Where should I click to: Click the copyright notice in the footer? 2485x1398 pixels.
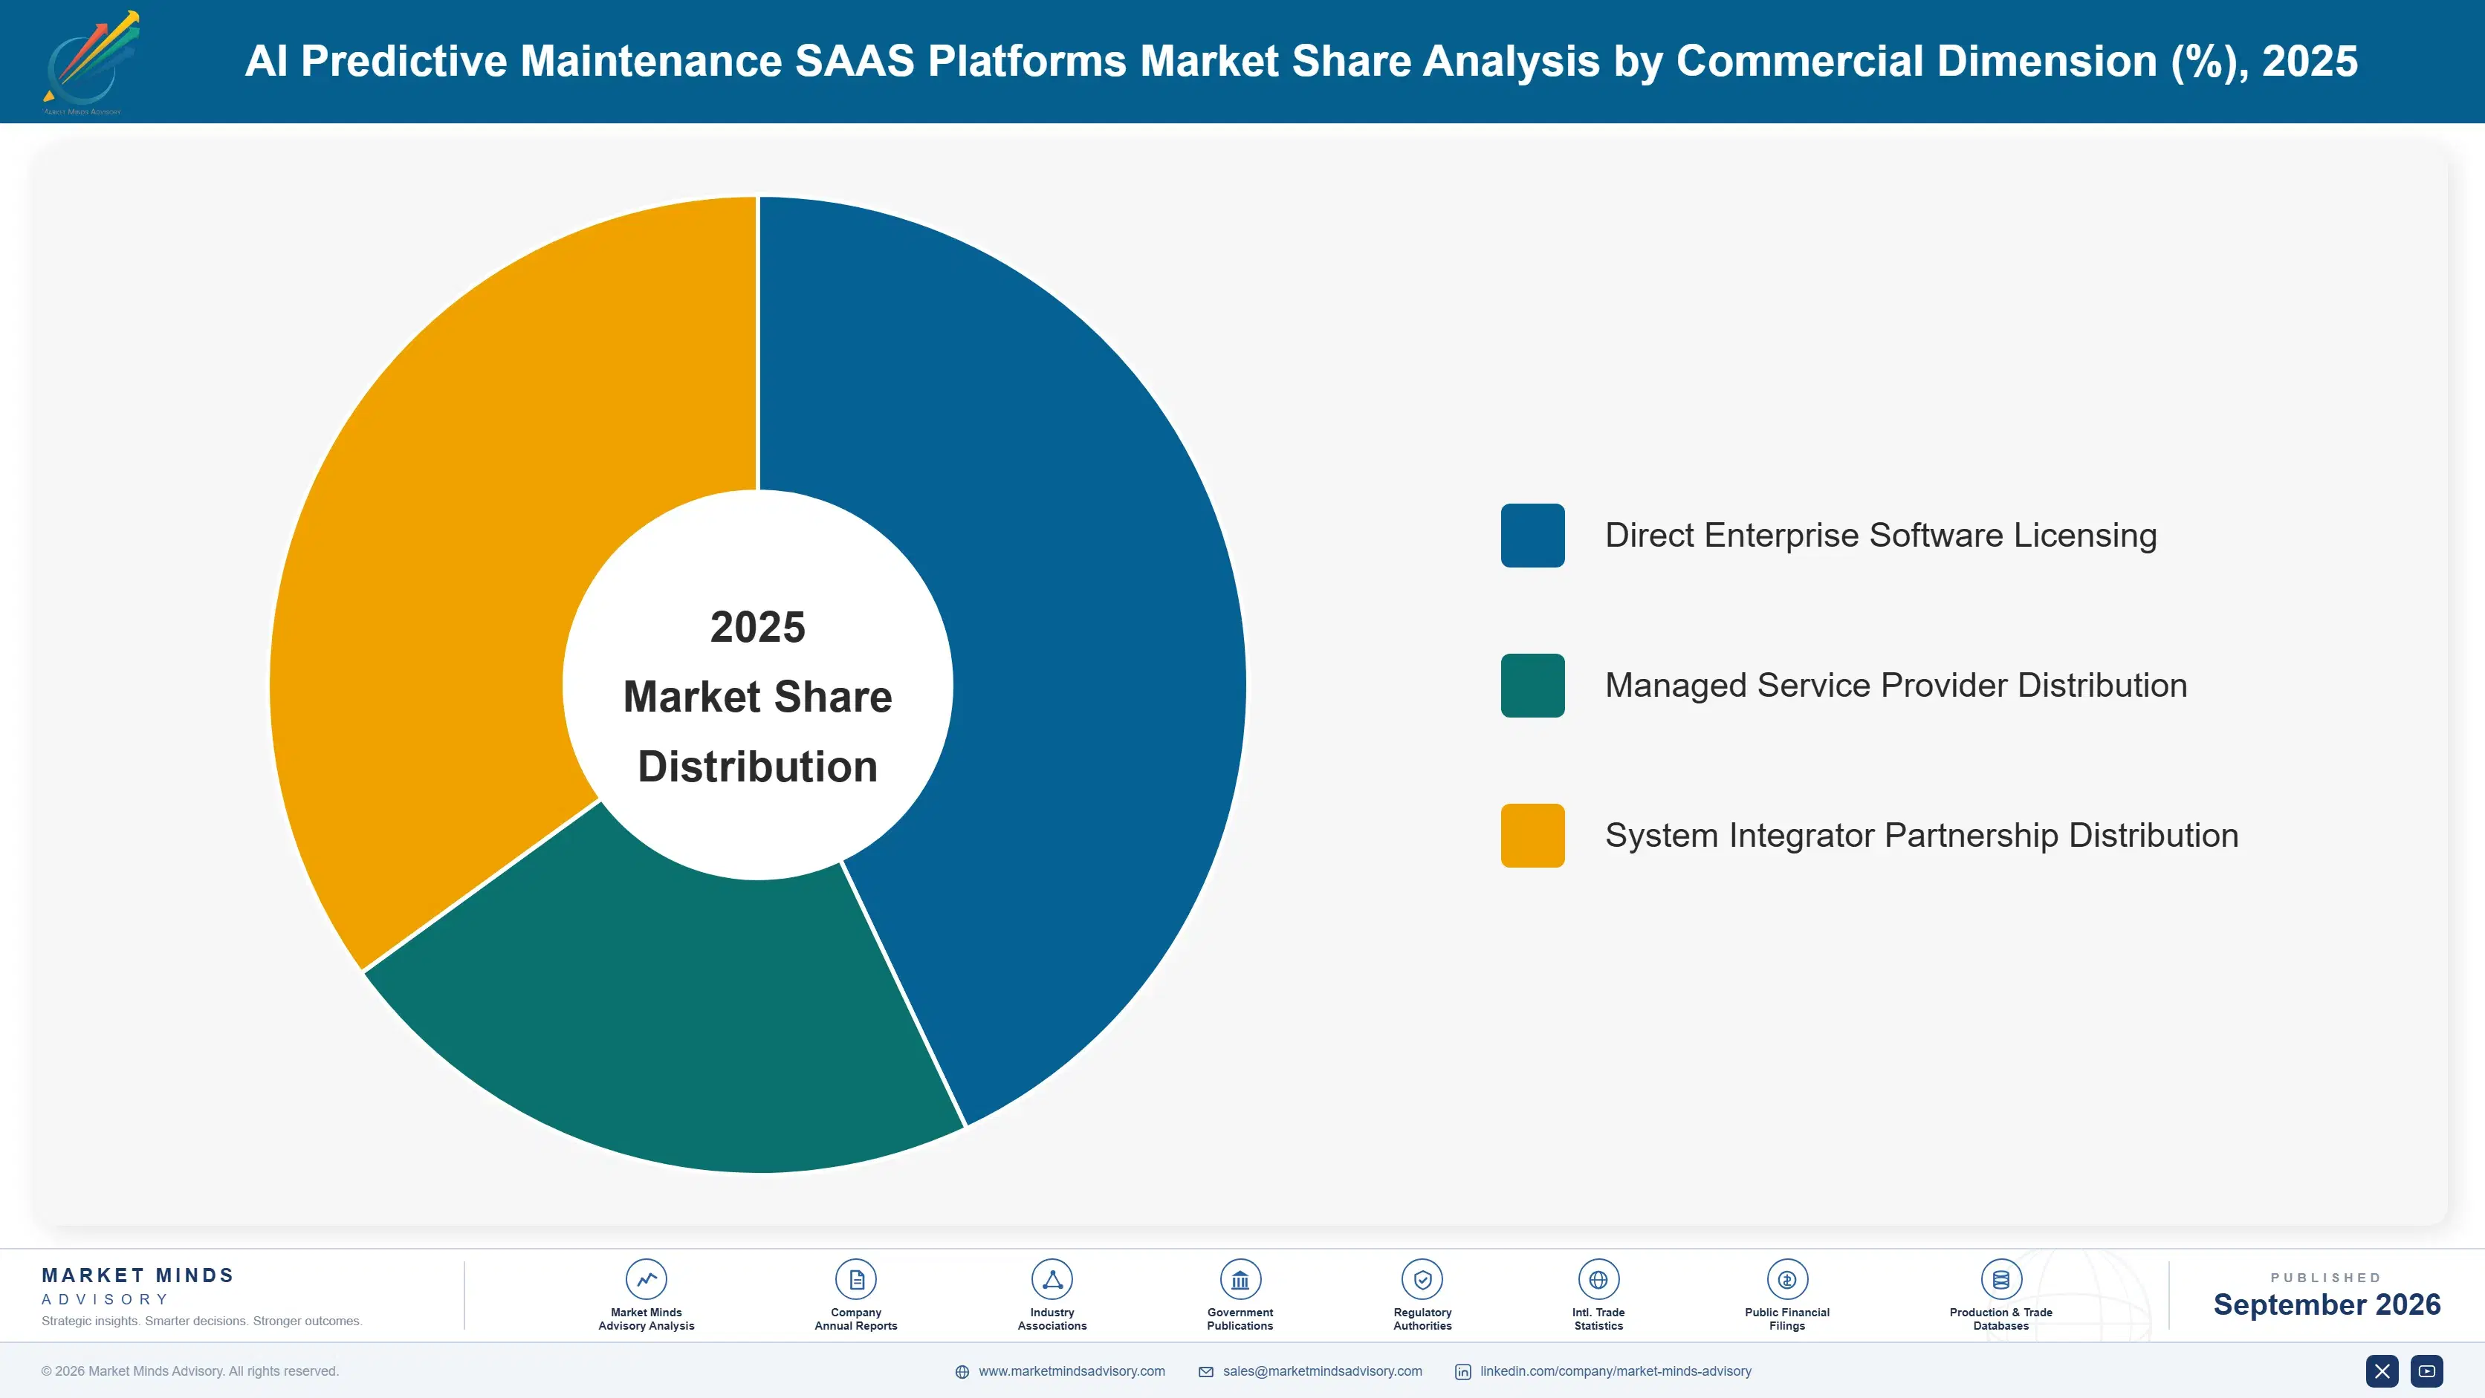click(x=190, y=1371)
